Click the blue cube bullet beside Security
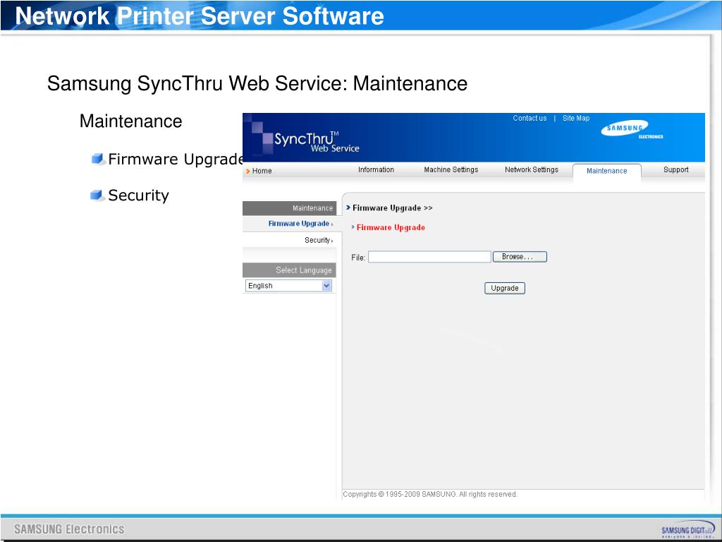Viewport: 722px width, 542px height. pos(97,195)
